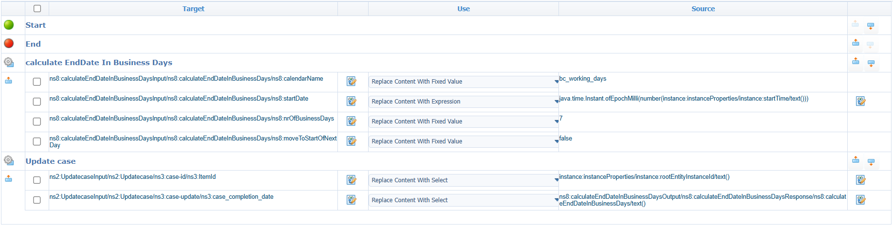Edit source for case_completion_date mapping
Screen dimensions: 893x226
pos(860,200)
